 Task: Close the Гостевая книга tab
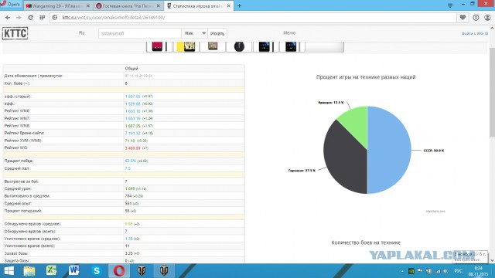158,5
